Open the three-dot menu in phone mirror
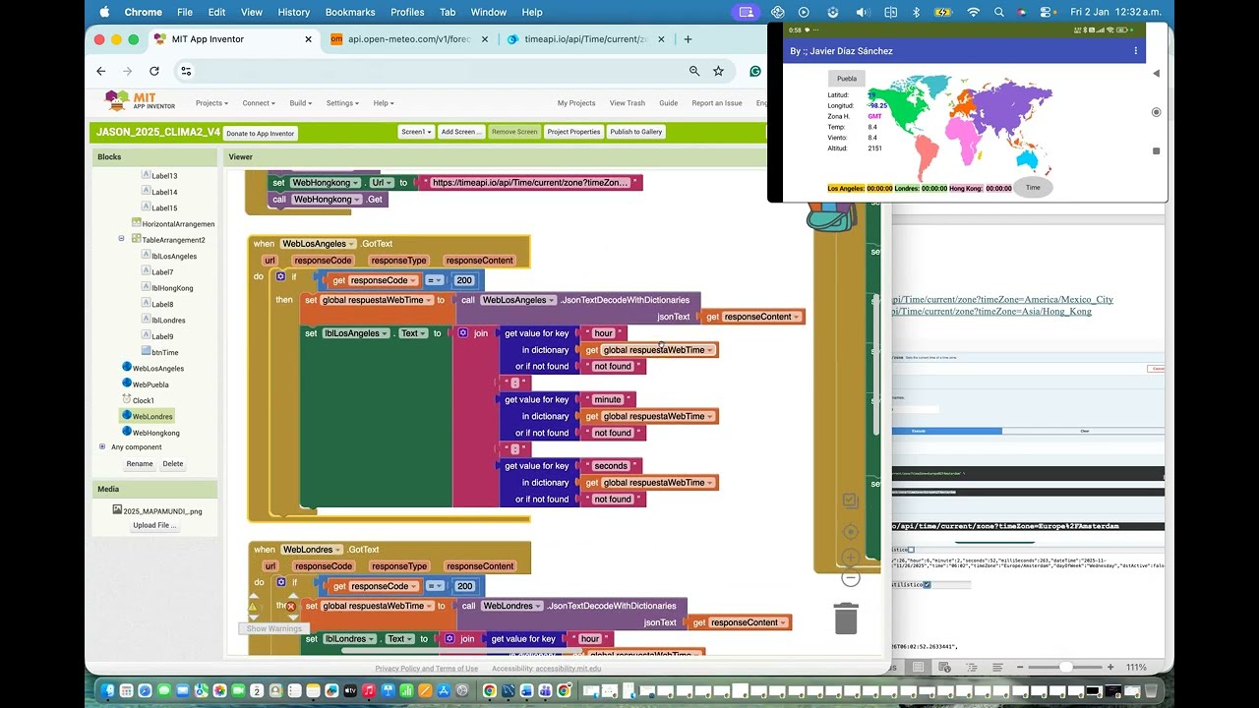 (1135, 51)
